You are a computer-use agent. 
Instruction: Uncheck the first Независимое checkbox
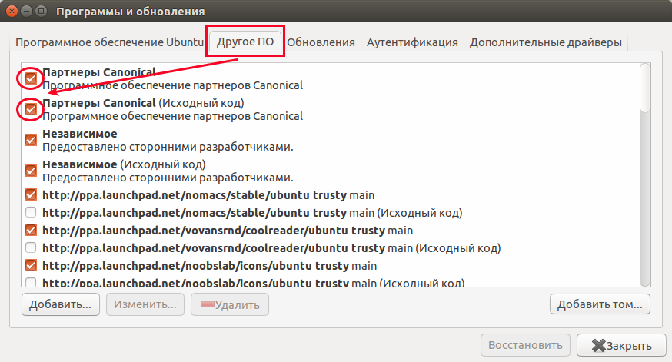point(31,140)
